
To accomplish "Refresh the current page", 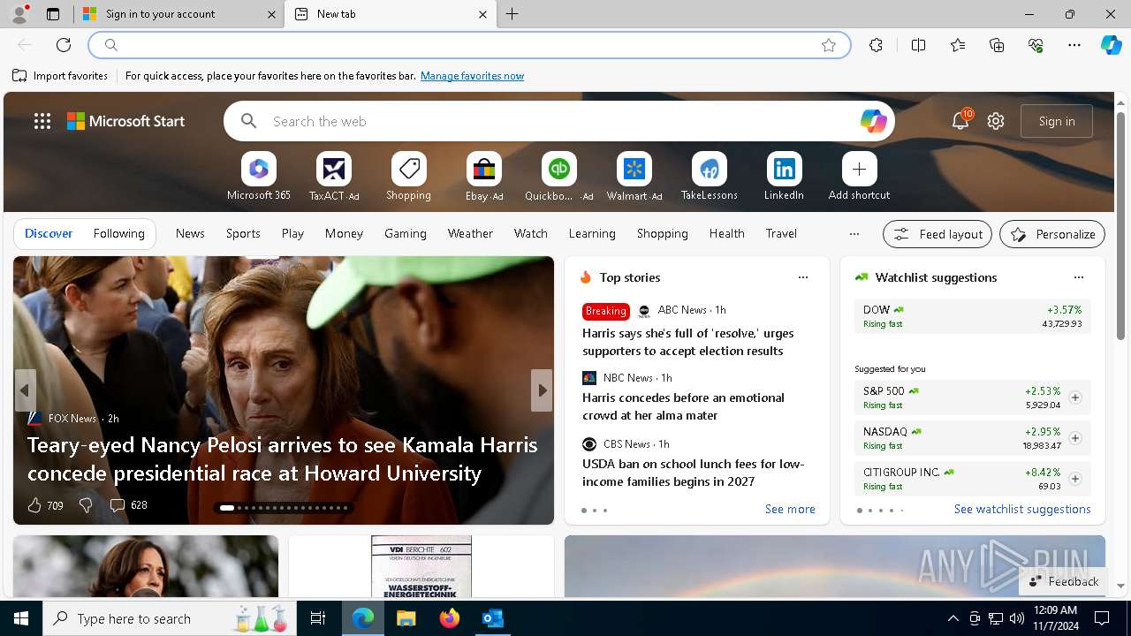I will pos(64,45).
